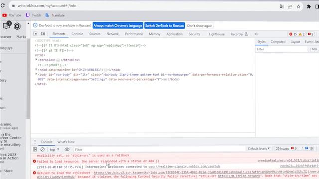Switch to the Console tab in top bar
Screen dimensions: 319x179
(x=77, y=34)
